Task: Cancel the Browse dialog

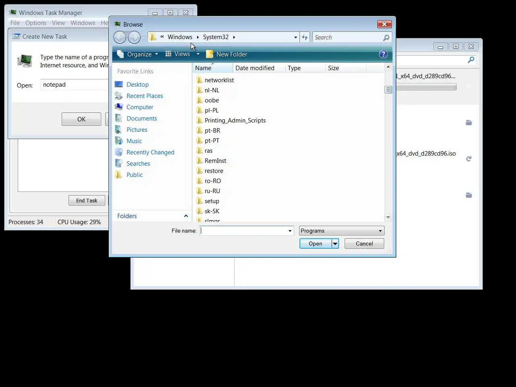Action: click(364, 244)
